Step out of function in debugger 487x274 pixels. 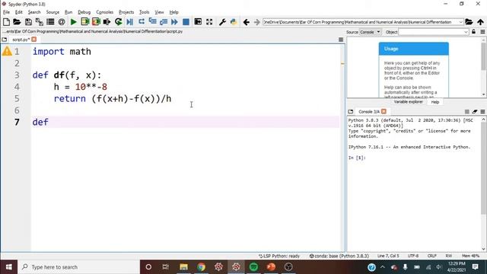(x=164, y=22)
